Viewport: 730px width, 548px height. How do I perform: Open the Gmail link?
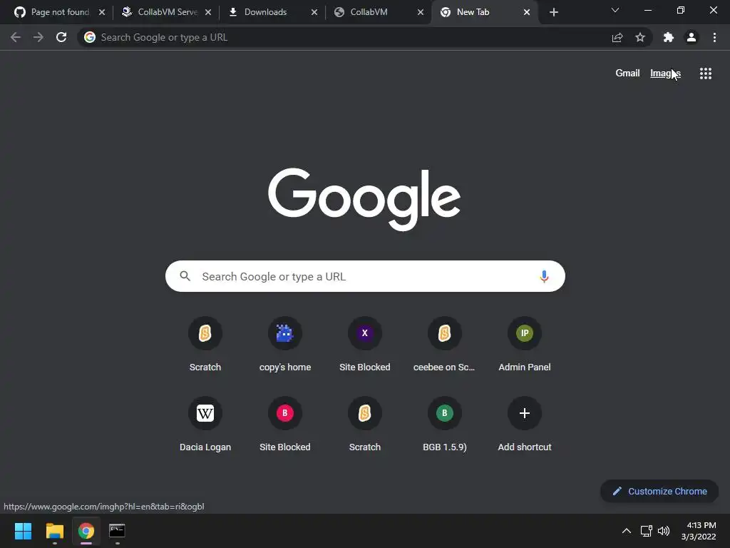(627, 73)
